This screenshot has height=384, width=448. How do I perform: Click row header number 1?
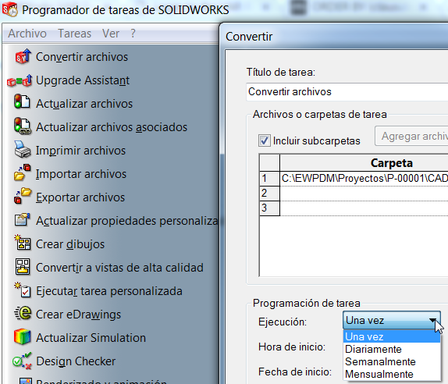pyautogui.click(x=269, y=179)
